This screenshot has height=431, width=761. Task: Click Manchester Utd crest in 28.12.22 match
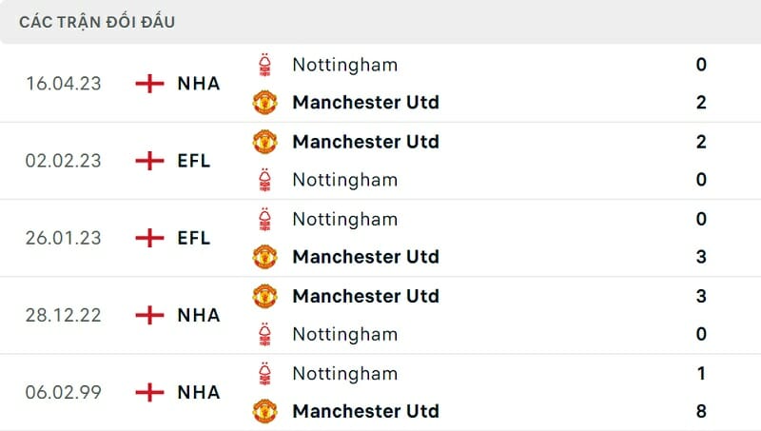[x=264, y=296]
